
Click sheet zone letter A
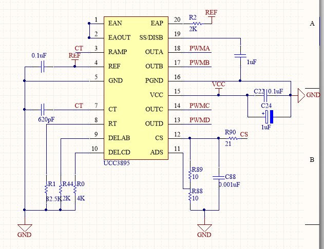pyautogui.click(x=312, y=24)
